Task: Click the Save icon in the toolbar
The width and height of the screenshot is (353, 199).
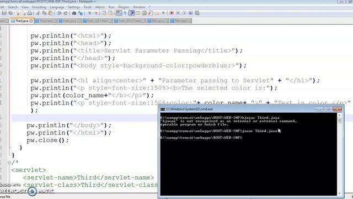Action: click(x=4, y=13)
